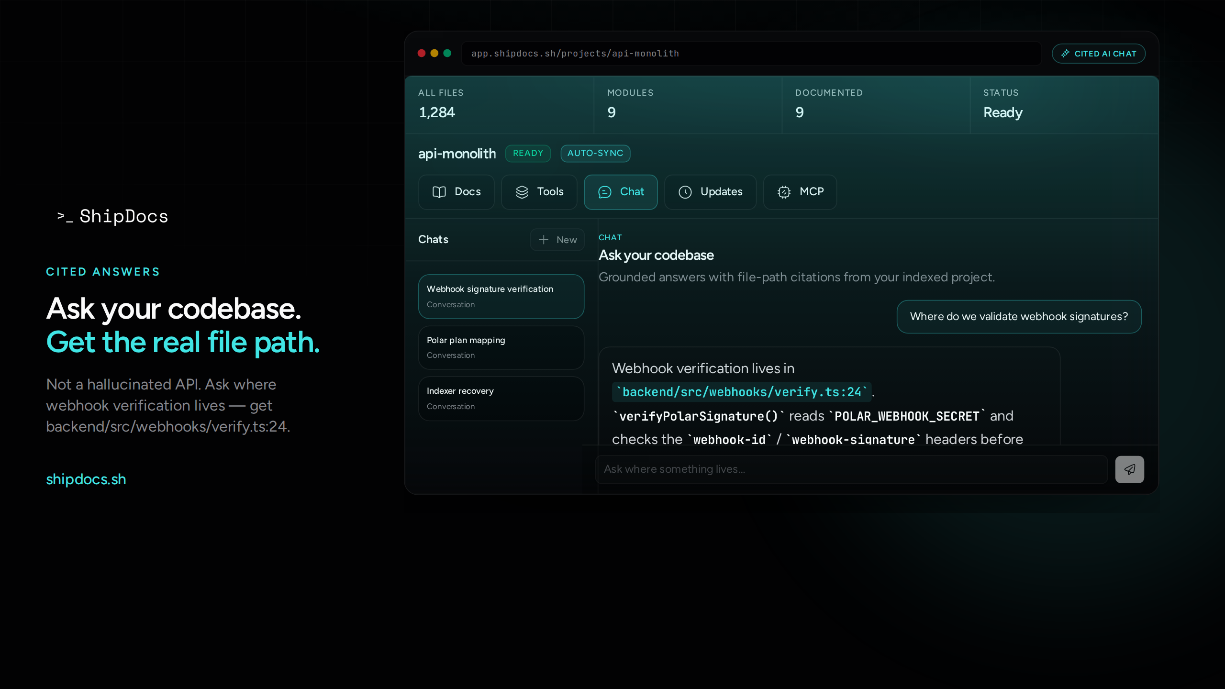Start a New chat
Screen dimensions: 1225x689
pyautogui.click(x=557, y=240)
